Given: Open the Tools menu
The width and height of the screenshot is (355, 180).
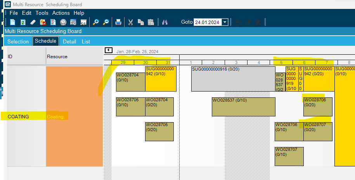Looking at the screenshot, I should tap(42, 13).
